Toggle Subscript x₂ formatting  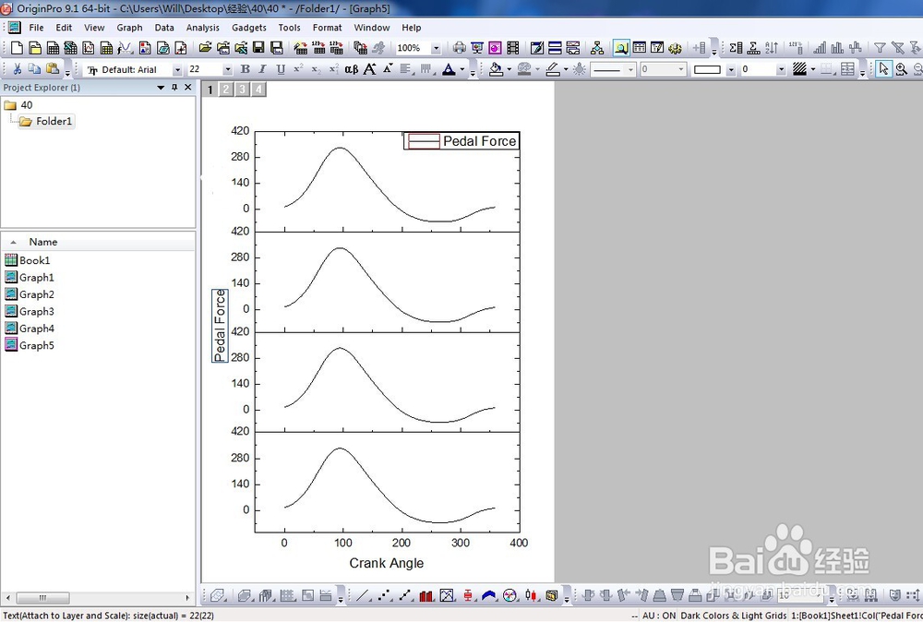(x=316, y=69)
